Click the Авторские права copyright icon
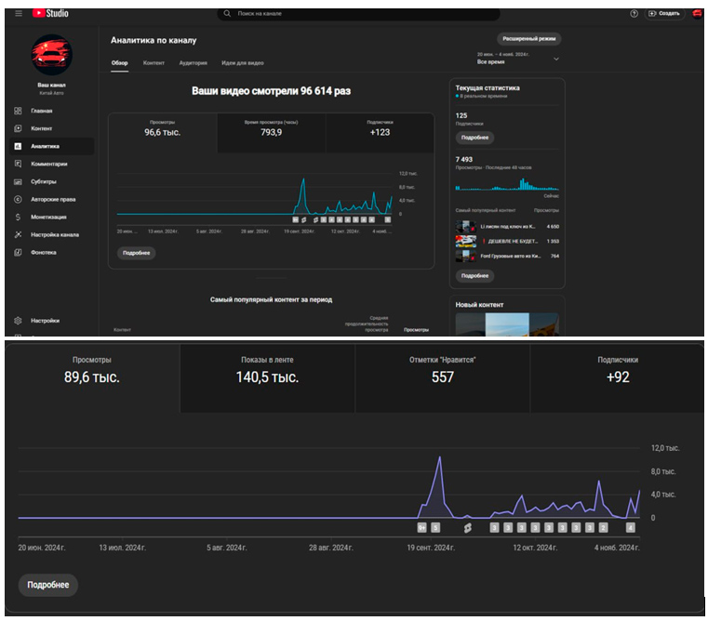Viewport: 708px width, 621px height. (18, 199)
